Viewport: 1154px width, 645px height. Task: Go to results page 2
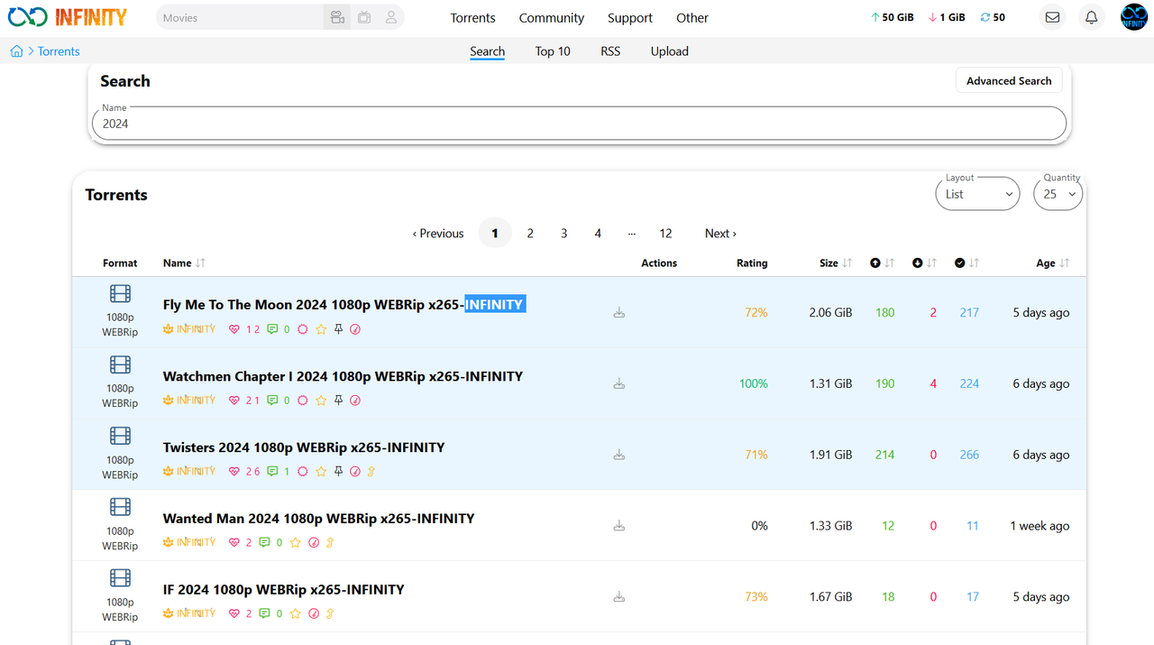click(x=530, y=233)
